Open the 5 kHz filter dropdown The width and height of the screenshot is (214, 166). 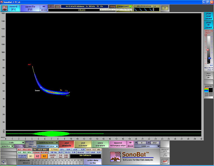[13, 142]
